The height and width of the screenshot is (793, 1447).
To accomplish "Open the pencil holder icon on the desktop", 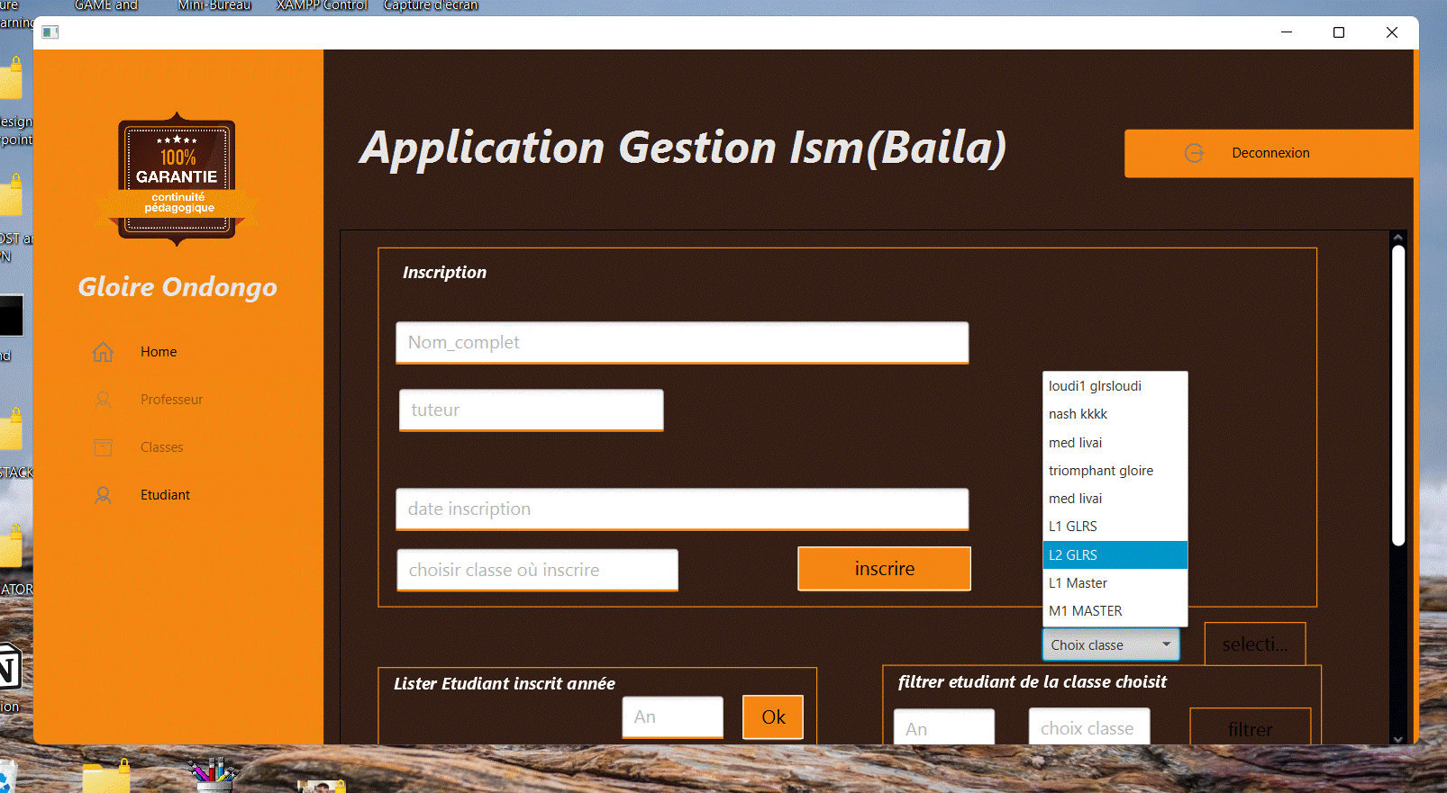I will 214,774.
